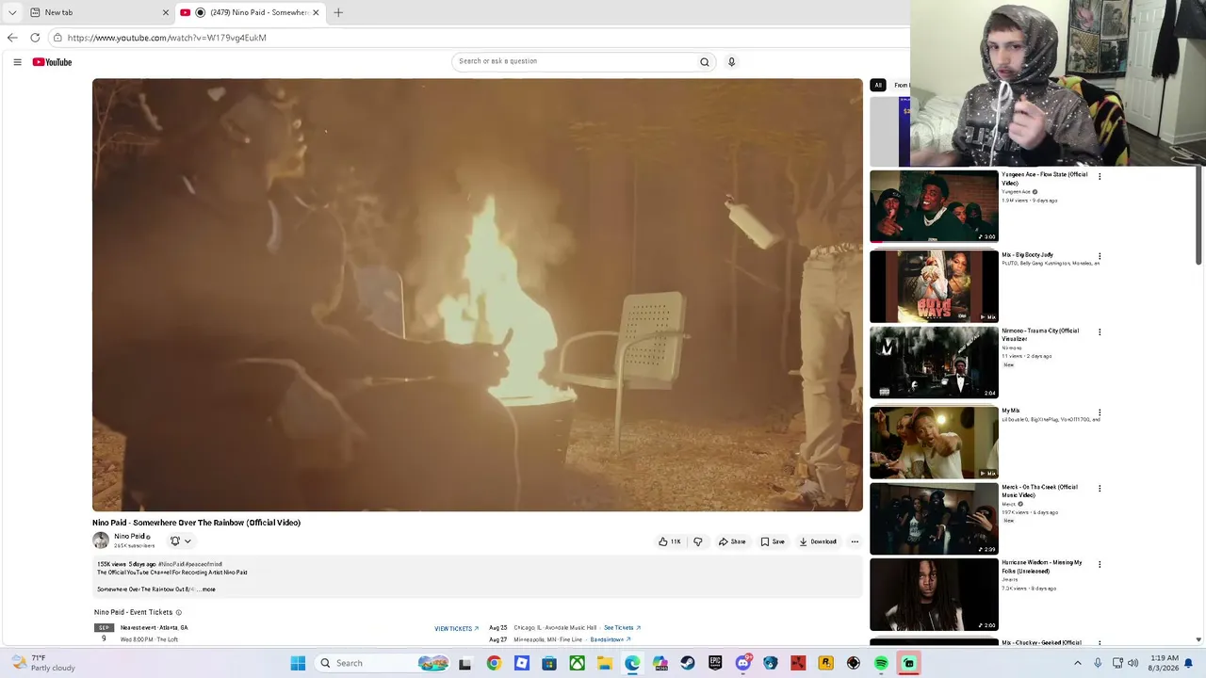The image size is (1206, 678).
Task: Open Epic Games Launcher from the taskbar
Action: click(x=715, y=663)
